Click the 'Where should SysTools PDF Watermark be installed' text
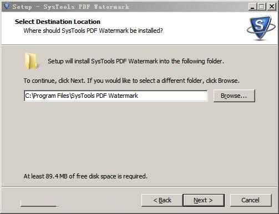This screenshot has height=214, width=279. pos(93,31)
